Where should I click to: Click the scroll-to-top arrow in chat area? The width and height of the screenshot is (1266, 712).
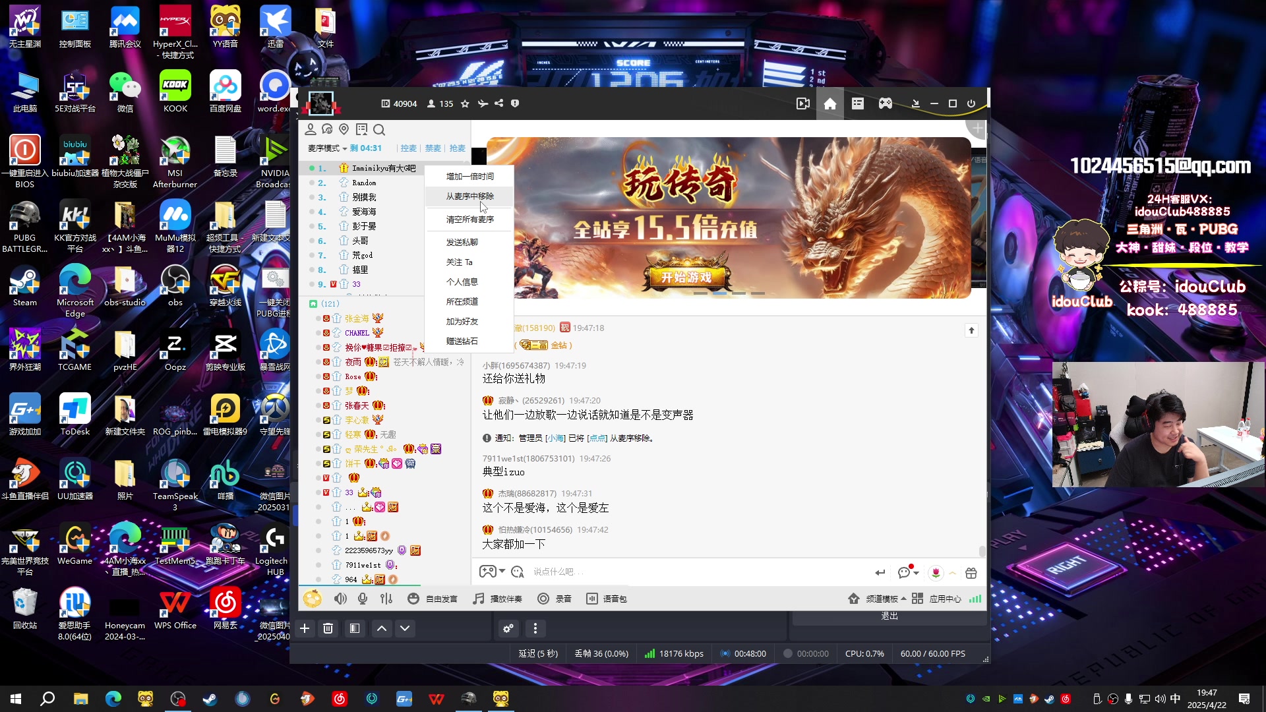[x=971, y=330]
